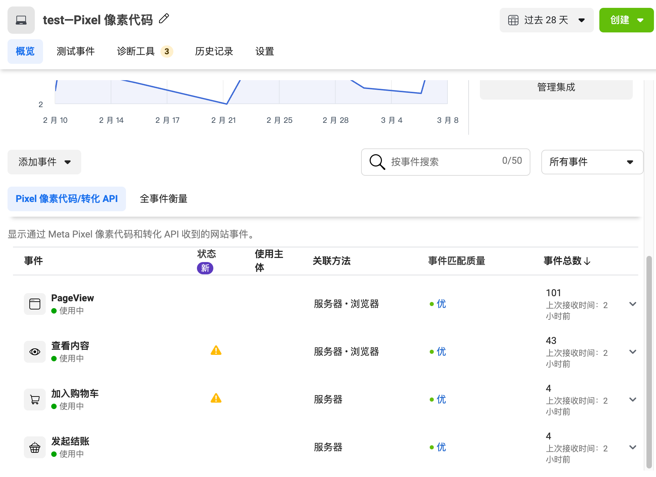Click the 优 quality link for 加入购物车
The width and height of the screenshot is (656, 477).
point(441,400)
